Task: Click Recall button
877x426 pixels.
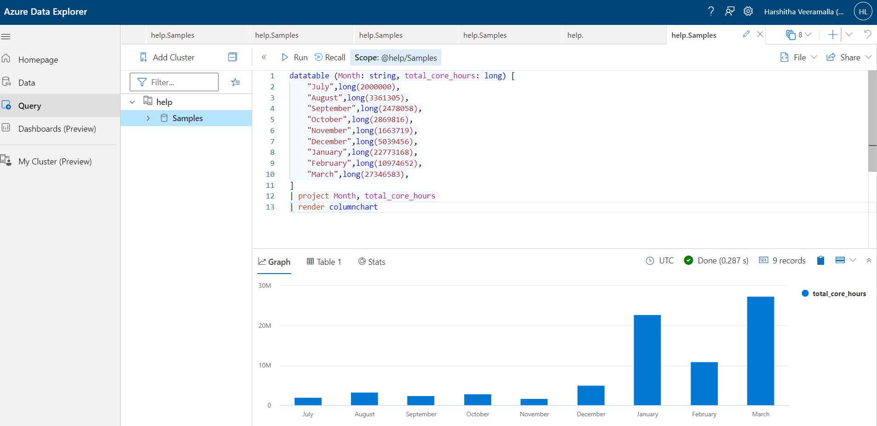Action: tap(330, 57)
